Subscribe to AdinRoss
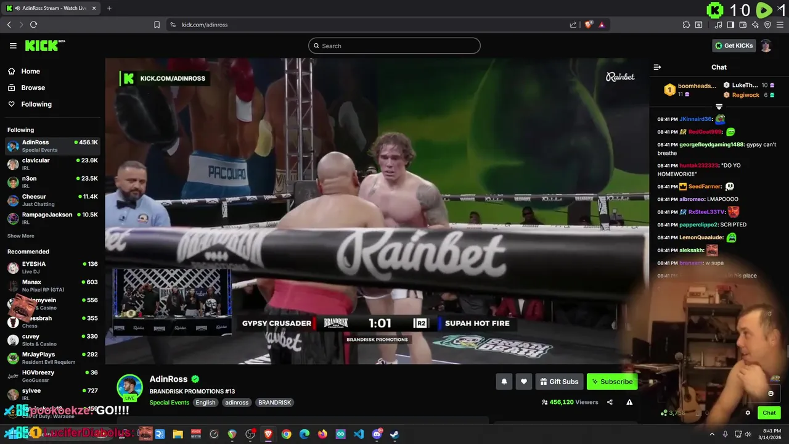 tap(612, 382)
